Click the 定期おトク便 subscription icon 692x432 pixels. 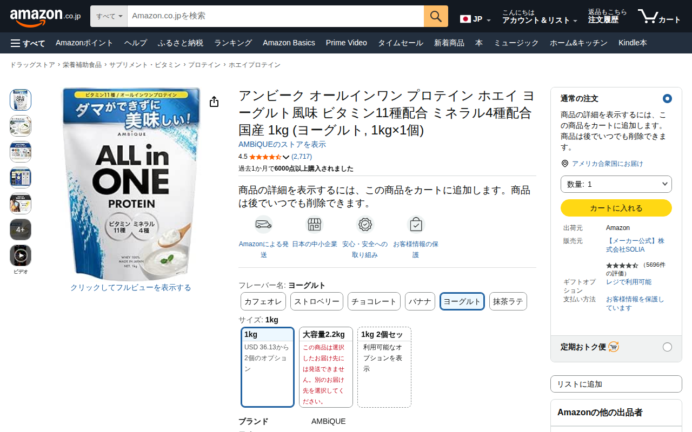pos(613,347)
